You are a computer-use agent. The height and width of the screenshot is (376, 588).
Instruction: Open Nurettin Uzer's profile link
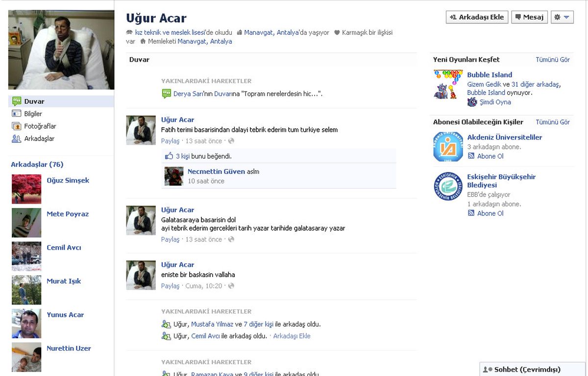click(69, 349)
